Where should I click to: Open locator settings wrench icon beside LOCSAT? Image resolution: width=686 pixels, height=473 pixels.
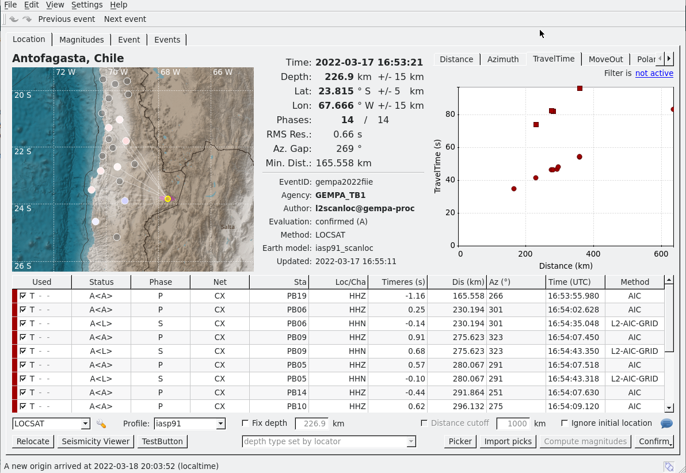(101, 424)
